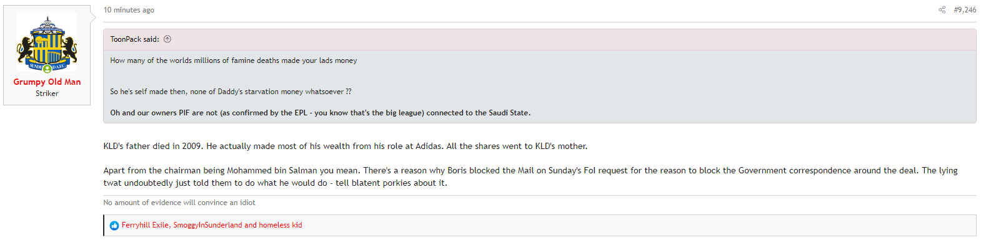
Task: Click the quoted line about Daddy's starvation money
Action: pos(231,92)
